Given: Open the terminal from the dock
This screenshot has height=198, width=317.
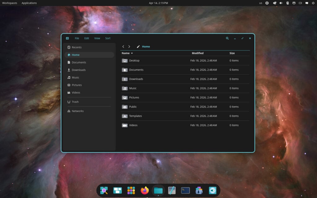Looking at the screenshot, I should click(x=185, y=191).
